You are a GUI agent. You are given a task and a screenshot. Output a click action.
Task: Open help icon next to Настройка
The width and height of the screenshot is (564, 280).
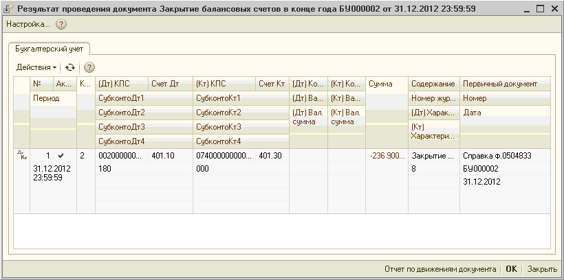tap(61, 24)
